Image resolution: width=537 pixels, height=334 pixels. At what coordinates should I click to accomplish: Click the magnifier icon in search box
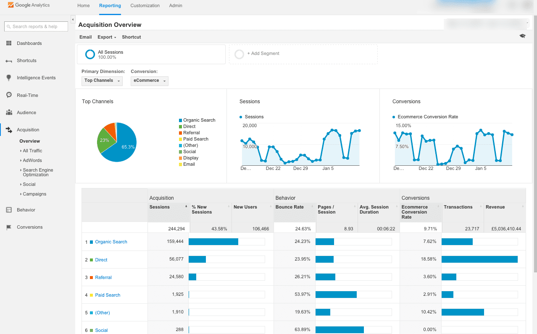pos(9,26)
